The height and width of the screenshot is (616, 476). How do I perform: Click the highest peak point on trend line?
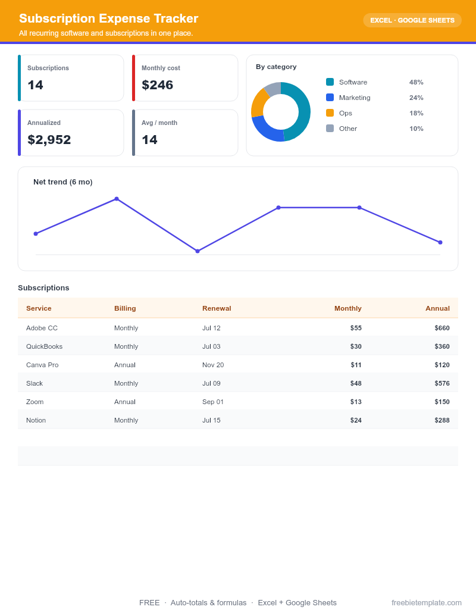117,199
